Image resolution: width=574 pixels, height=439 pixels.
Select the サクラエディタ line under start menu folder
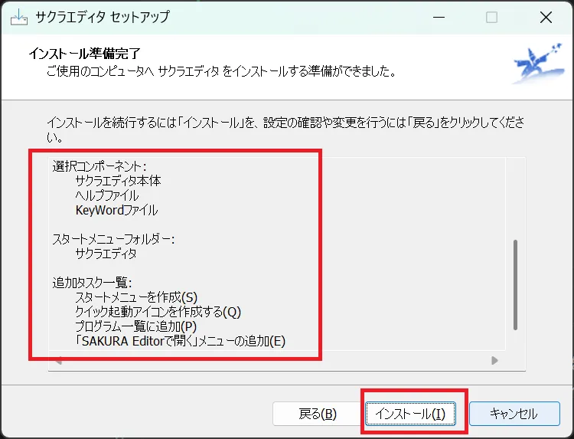click(106, 254)
